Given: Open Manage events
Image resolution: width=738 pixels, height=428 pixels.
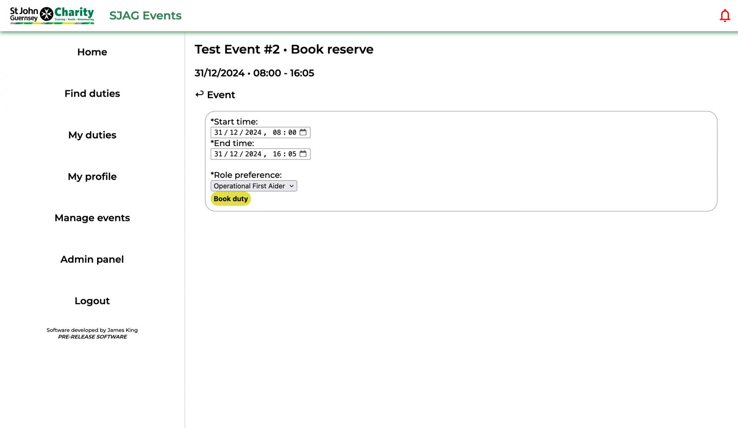Looking at the screenshot, I should tap(92, 218).
